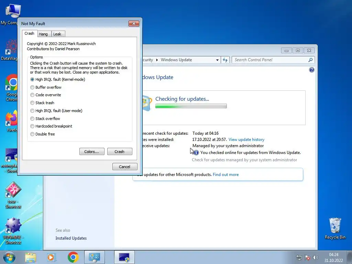Open the clock showing 04:24
The image size is (352, 264).
coord(333,257)
